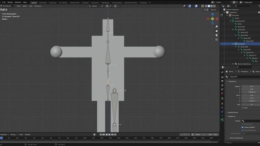Open the viewport Options dropdown
The height and width of the screenshot is (146, 260).
point(214,10)
